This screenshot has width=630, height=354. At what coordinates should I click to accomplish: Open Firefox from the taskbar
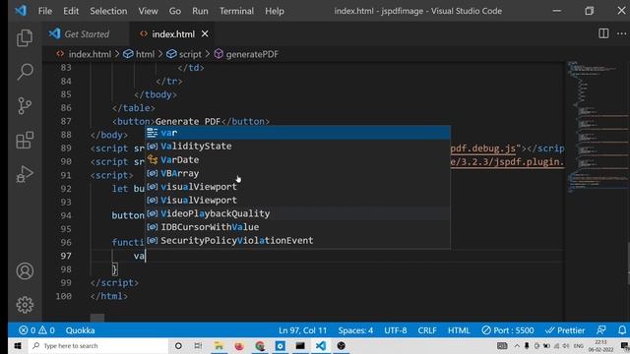(239, 345)
